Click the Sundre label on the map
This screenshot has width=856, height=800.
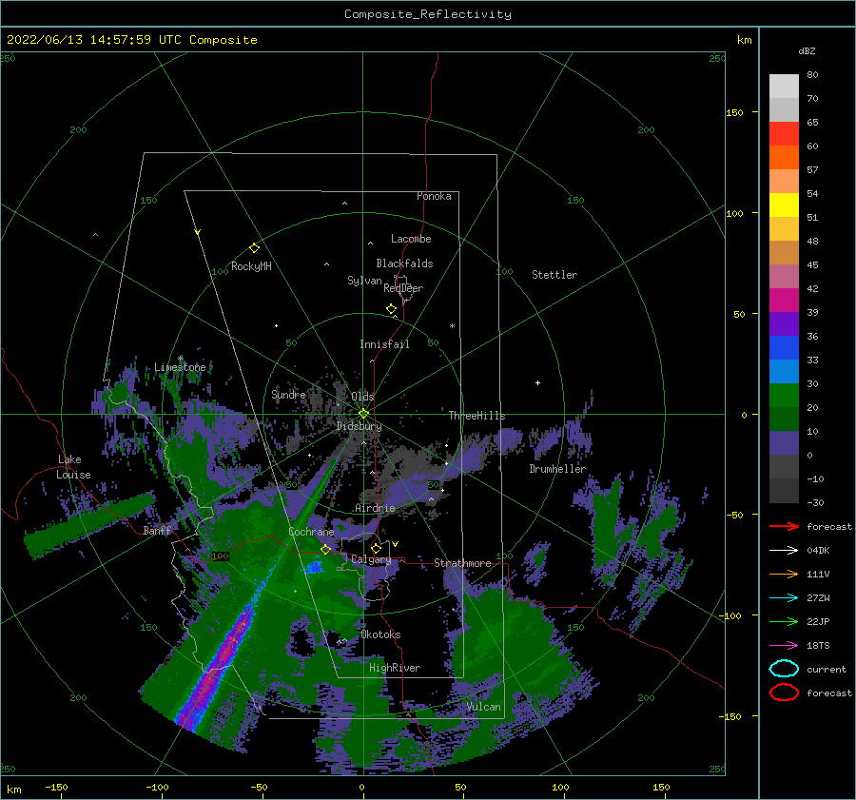pos(288,394)
